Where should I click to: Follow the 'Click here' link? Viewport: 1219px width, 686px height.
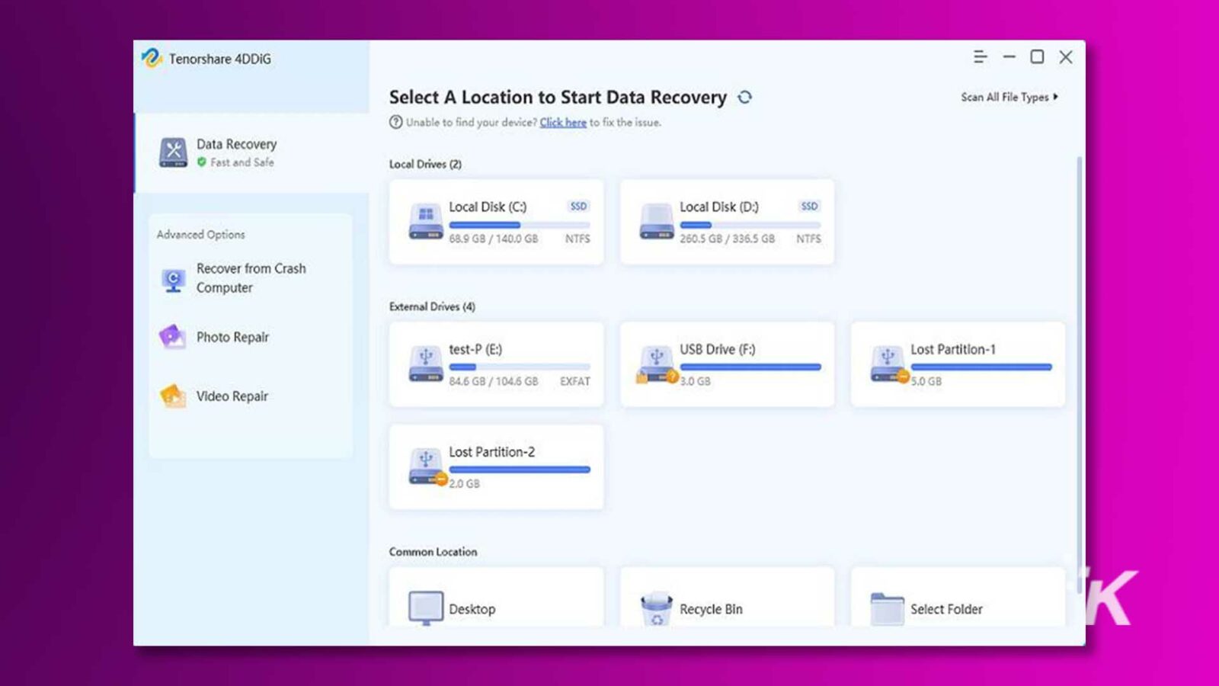coord(563,122)
